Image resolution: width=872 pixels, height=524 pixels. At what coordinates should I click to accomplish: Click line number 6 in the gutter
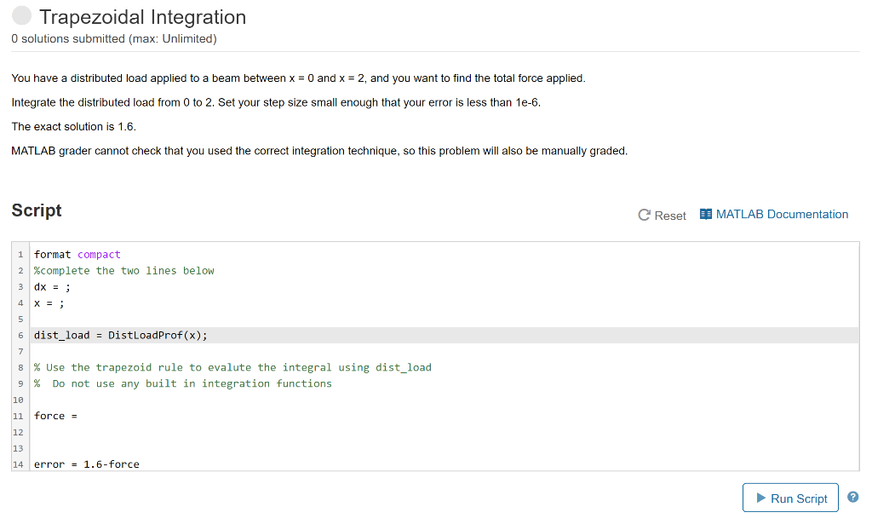tap(20, 335)
